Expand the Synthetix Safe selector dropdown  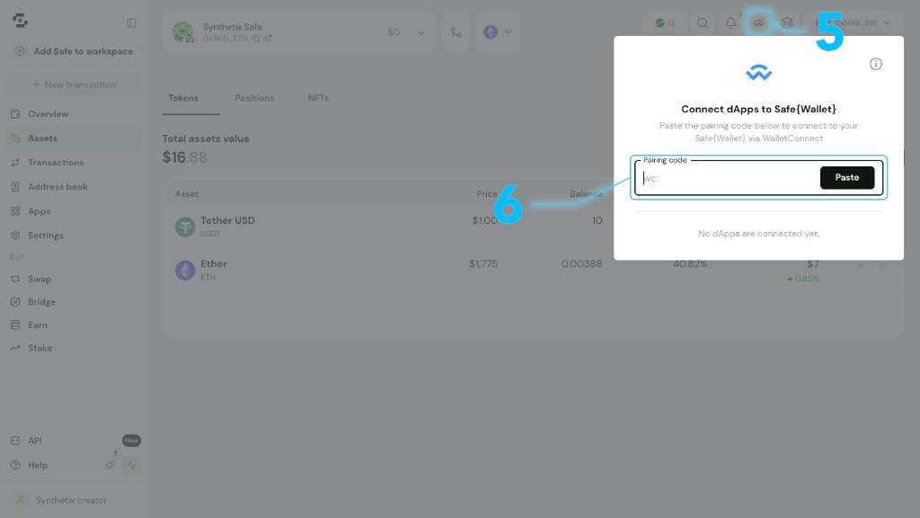[x=421, y=33]
